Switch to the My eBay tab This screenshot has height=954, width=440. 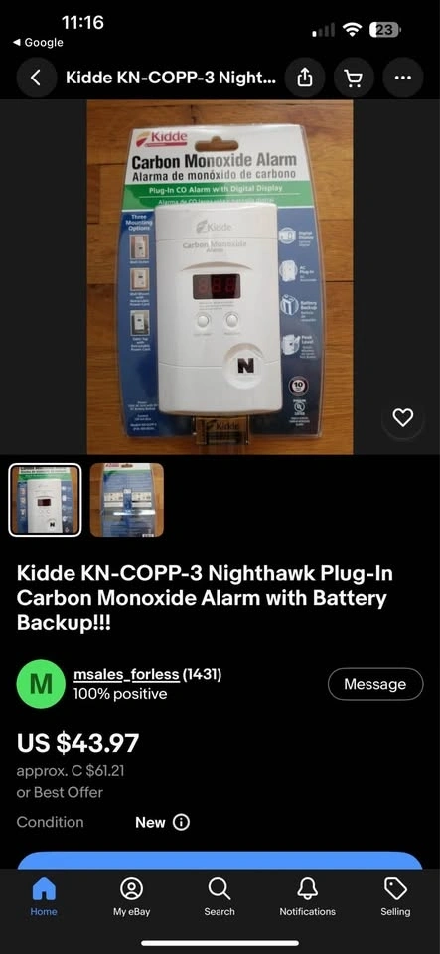pyautogui.click(x=131, y=897)
